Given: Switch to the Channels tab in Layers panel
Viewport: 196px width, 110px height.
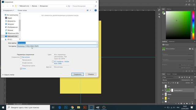Looking at the screenshot, I should [168, 74].
